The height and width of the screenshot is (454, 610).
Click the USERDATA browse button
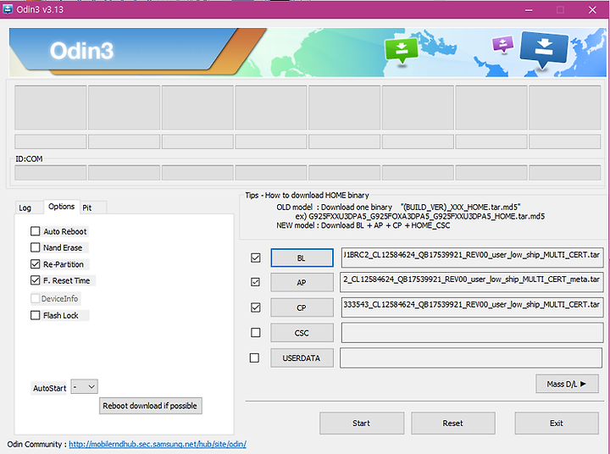click(302, 358)
